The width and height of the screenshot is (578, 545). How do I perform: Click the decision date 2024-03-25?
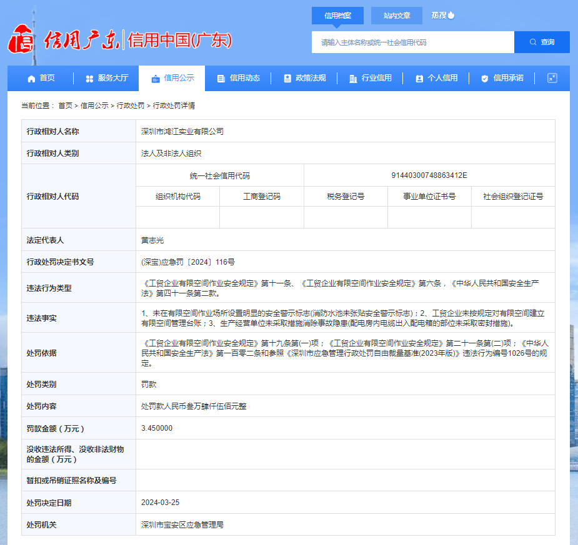(160, 503)
